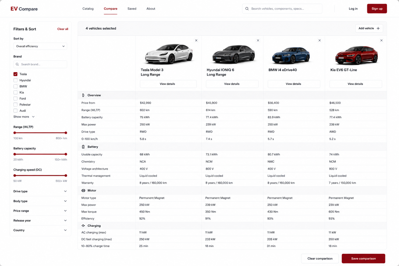Expand Show more brands
399x266 pixels.
point(24,117)
